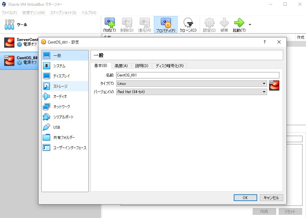The width and height of the screenshot is (306, 218).
Task: Open the ファイル(F) menu
Action: pyautogui.click(x=9, y=13)
